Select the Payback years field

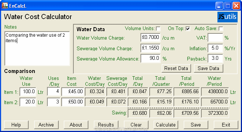215,58
